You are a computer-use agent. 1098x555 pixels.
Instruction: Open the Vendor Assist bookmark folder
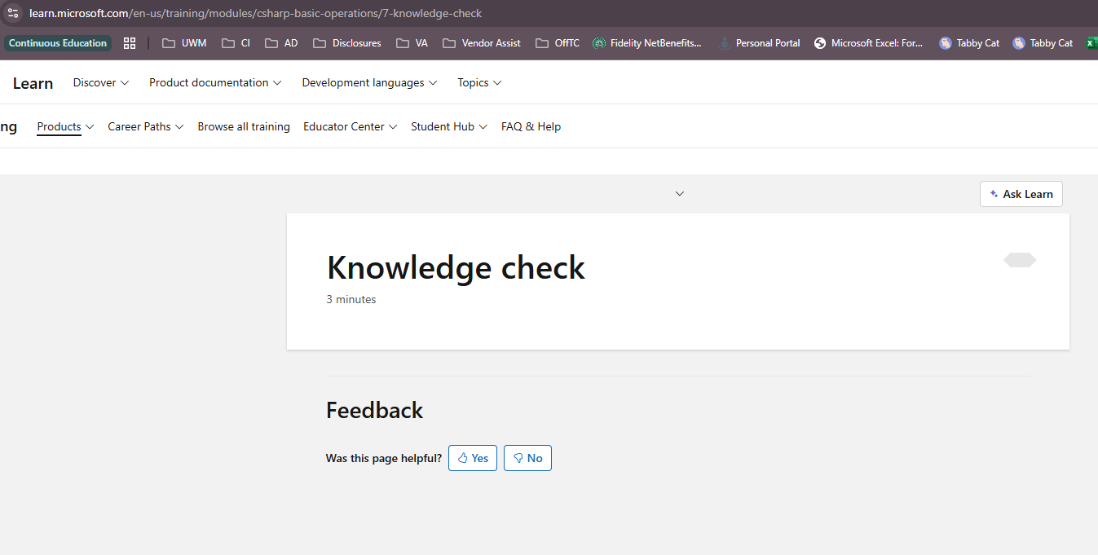coord(482,43)
